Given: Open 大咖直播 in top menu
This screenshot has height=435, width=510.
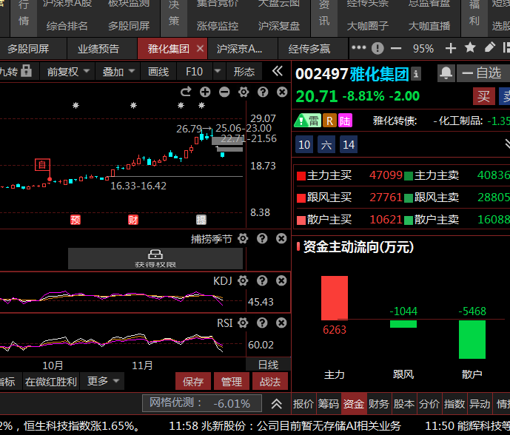Looking at the screenshot, I should [x=429, y=26].
